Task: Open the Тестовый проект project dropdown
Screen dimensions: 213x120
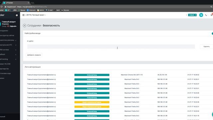Action: [x=36, y=15]
